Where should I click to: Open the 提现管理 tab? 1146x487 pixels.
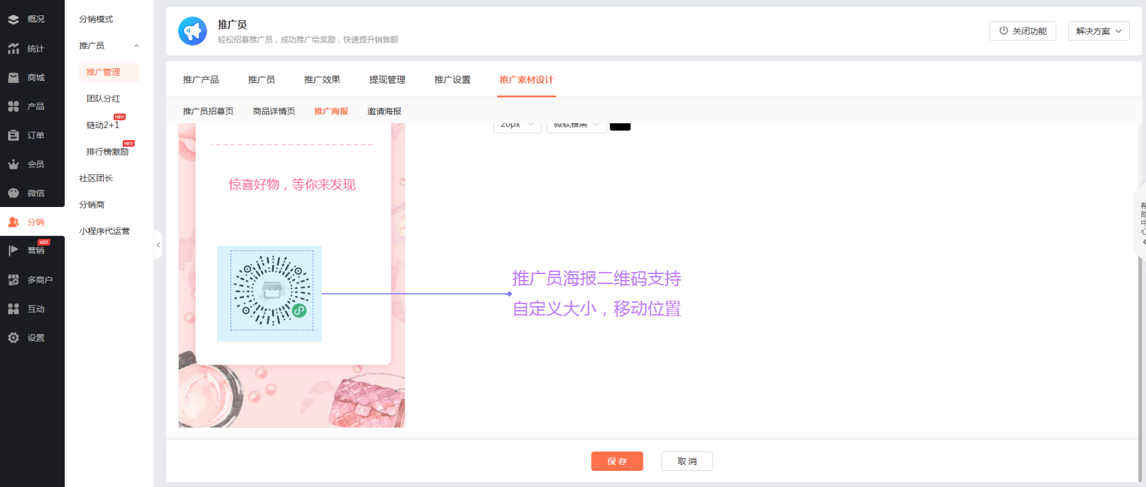point(387,80)
